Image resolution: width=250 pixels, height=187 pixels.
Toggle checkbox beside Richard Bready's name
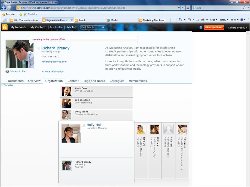39,48
